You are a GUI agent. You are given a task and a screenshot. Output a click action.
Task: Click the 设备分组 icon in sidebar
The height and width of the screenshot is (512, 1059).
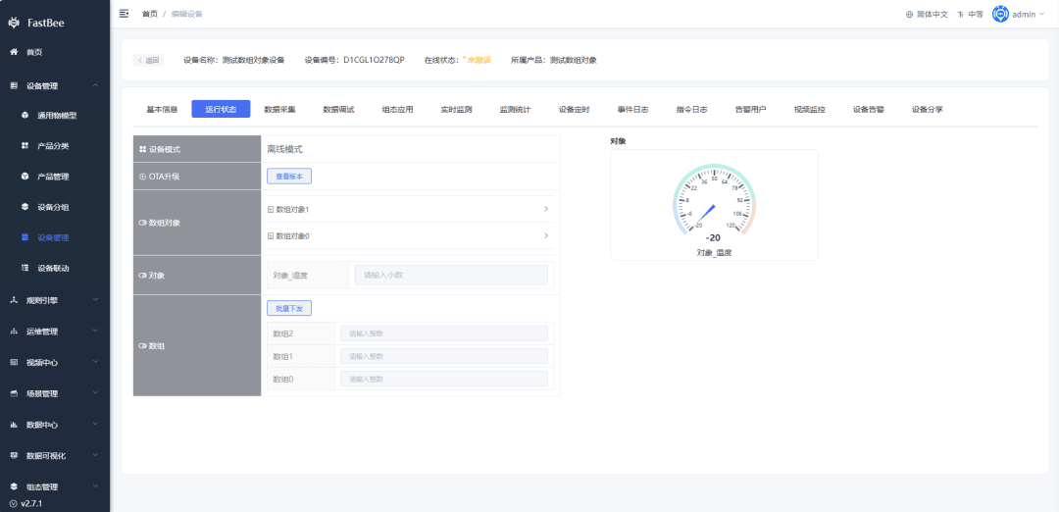[25, 207]
